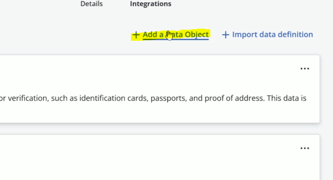Click the plus icon before Add a Data Object

[136, 35]
